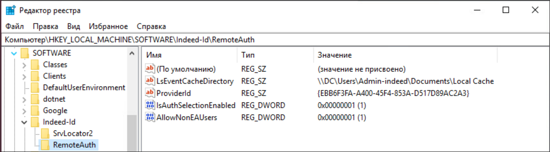Image resolution: width=550 pixels, height=152 pixels.
Task: Expand the Classes tree node
Action: 24,65
